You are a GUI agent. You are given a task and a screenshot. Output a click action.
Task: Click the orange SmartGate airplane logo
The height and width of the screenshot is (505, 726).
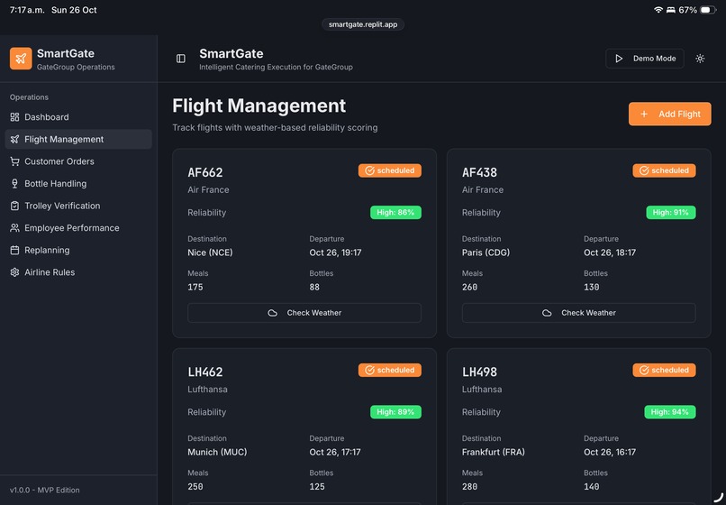[x=21, y=59]
